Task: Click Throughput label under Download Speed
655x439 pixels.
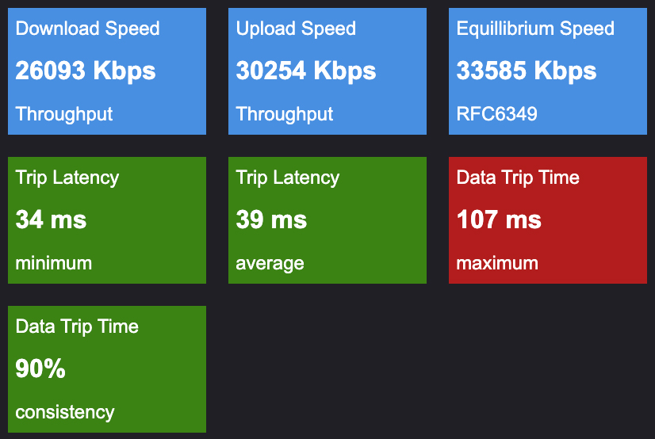Action: click(64, 114)
